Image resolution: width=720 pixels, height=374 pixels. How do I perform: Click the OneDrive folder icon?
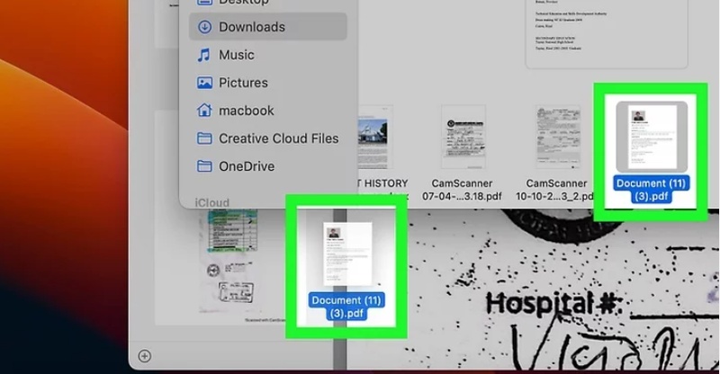204,166
